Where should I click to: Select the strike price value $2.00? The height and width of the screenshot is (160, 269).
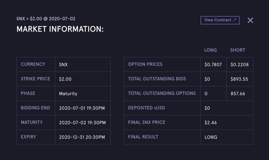click(65, 79)
